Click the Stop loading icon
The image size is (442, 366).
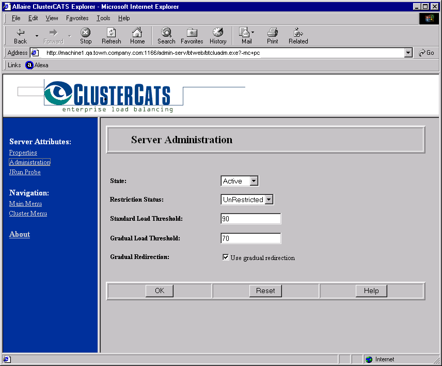point(85,33)
